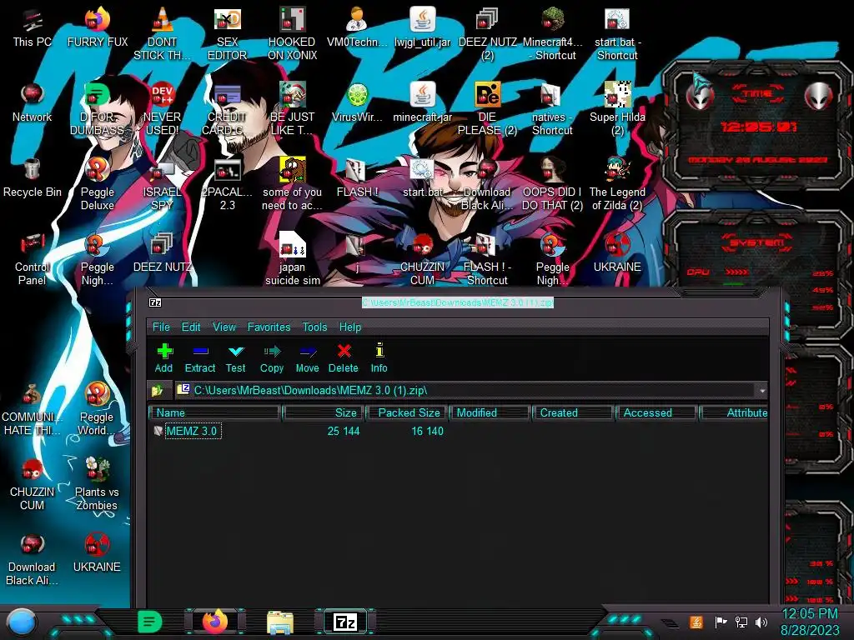Select the japan suicide sim icon
854x640 pixels.
pos(293,260)
